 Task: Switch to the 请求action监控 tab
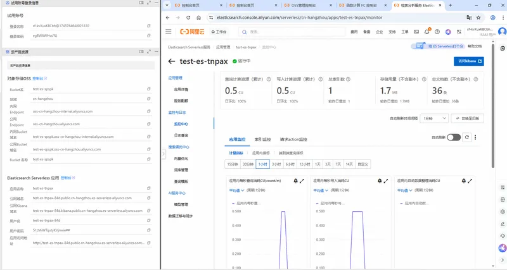pyautogui.click(x=293, y=139)
